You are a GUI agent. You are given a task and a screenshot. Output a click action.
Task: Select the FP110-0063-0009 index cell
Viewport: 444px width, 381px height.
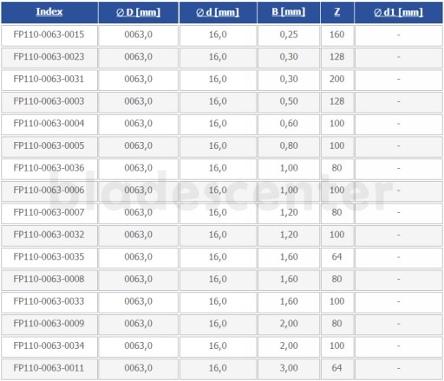pos(49,325)
